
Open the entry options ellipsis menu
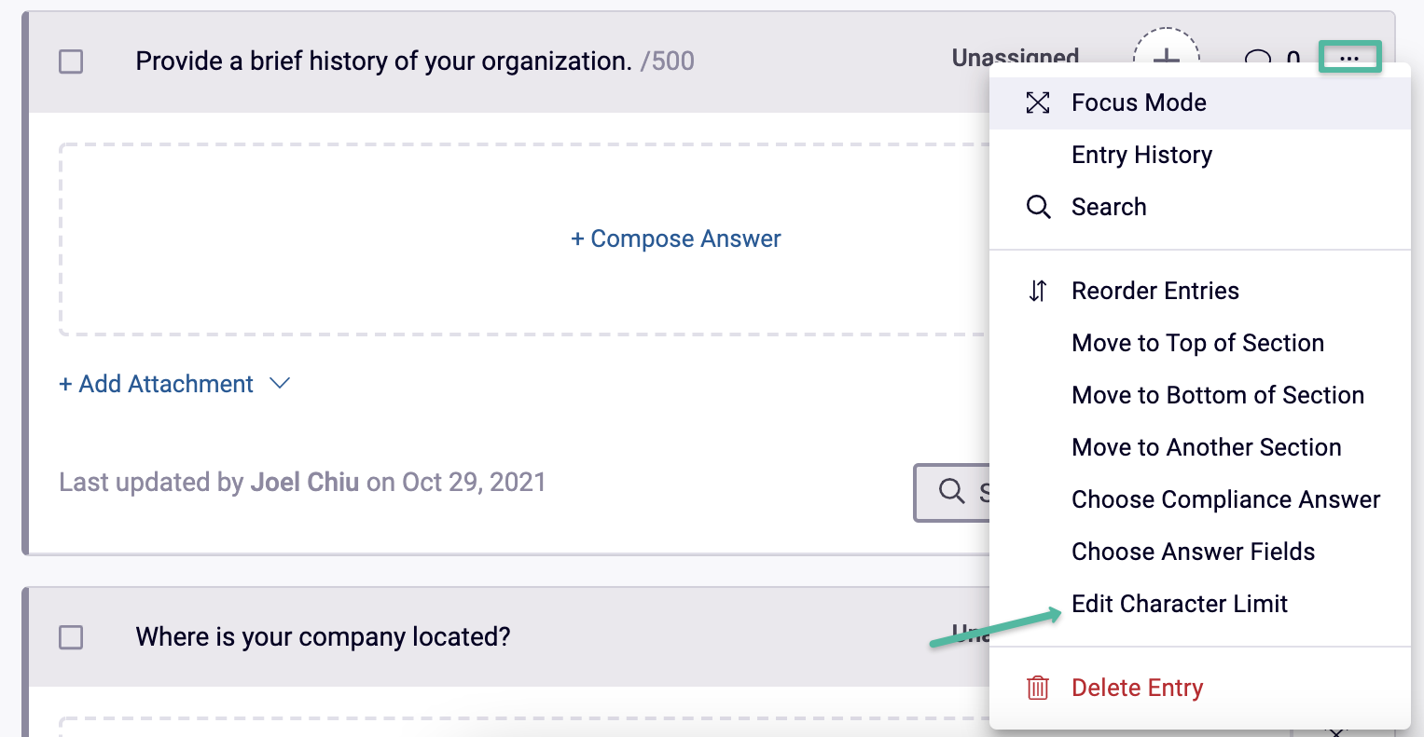click(x=1349, y=57)
